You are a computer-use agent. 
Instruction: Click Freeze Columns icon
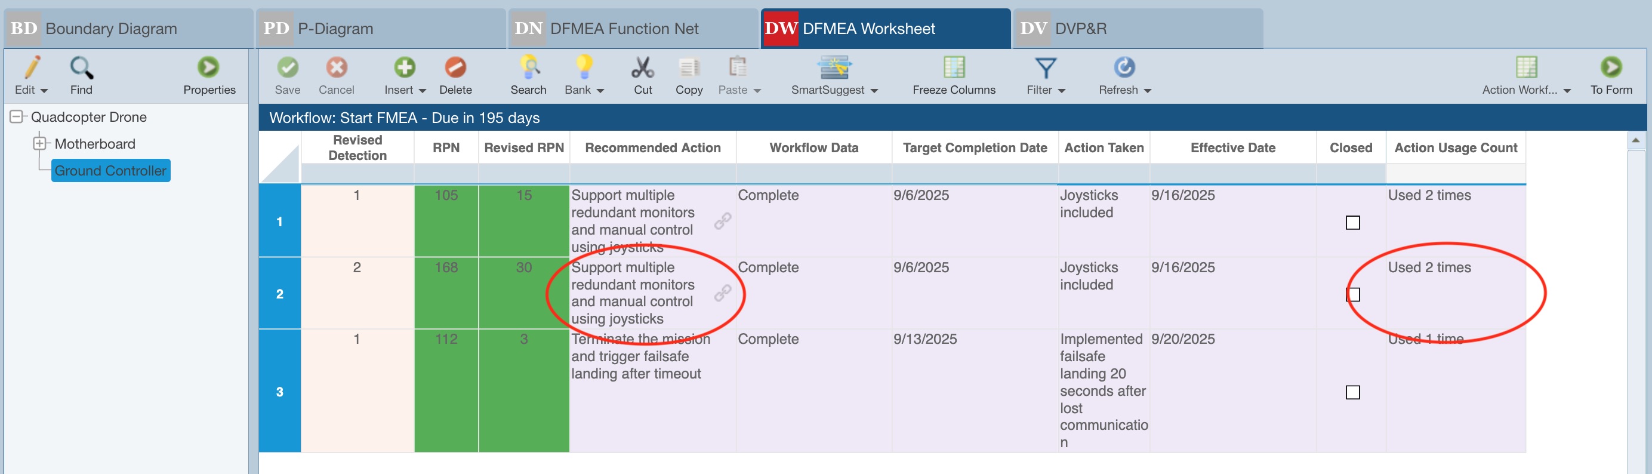coord(954,68)
